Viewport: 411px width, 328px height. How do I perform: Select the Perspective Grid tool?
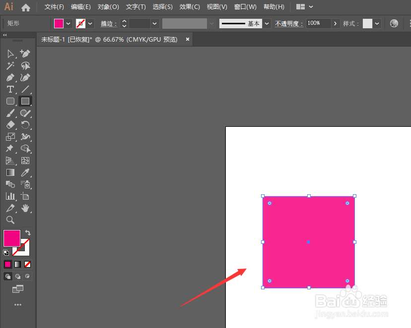coord(10,161)
